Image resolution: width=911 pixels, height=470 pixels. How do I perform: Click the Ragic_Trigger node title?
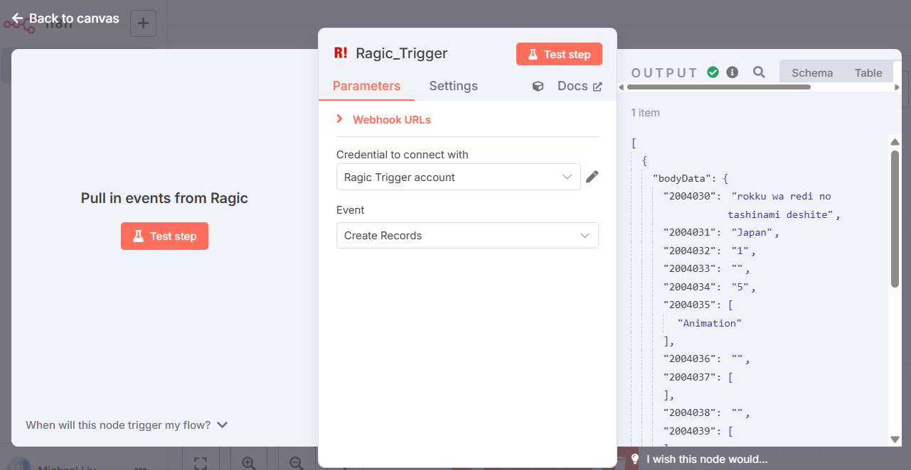402,53
